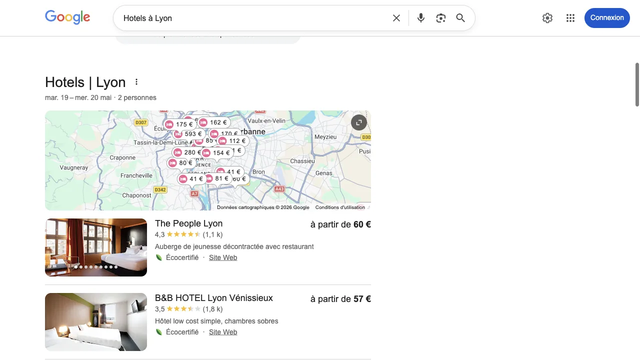Click the Écocertifié leaf icon for B&B HOTEL Lyon Vénissieux
640x360 pixels.
[x=159, y=332]
